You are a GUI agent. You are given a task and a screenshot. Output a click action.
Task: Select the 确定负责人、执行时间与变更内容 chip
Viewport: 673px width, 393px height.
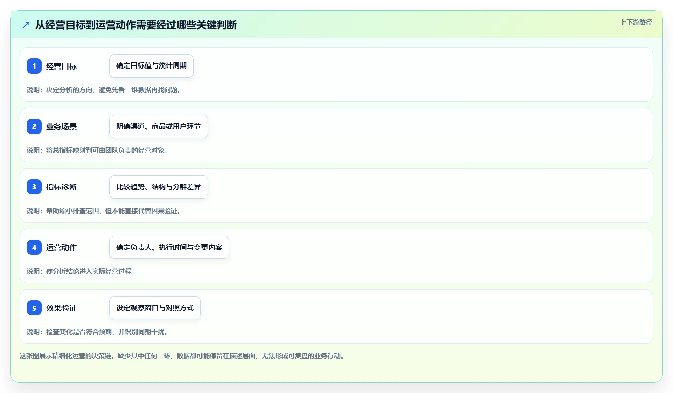click(x=169, y=247)
